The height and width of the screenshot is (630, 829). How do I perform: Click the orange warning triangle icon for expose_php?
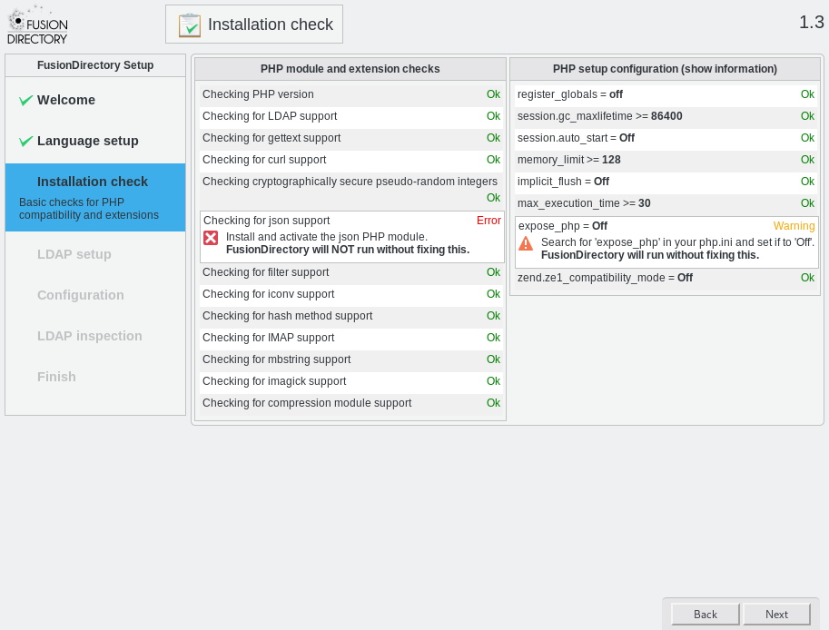(526, 243)
